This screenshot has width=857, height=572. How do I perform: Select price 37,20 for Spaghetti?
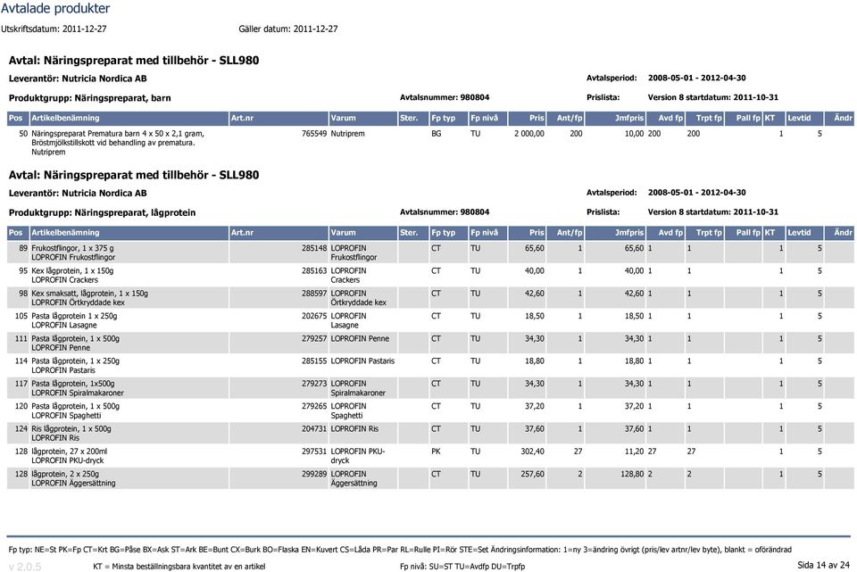click(535, 406)
